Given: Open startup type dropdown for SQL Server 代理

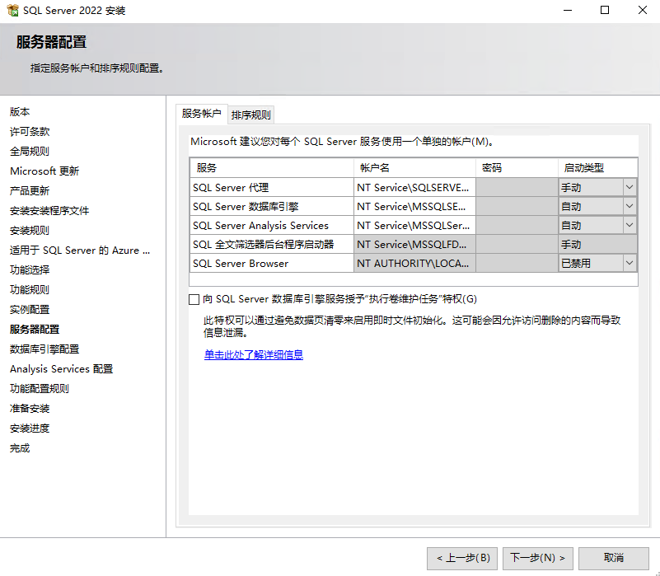Looking at the screenshot, I should pyautogui.click(x=630, y=187).
